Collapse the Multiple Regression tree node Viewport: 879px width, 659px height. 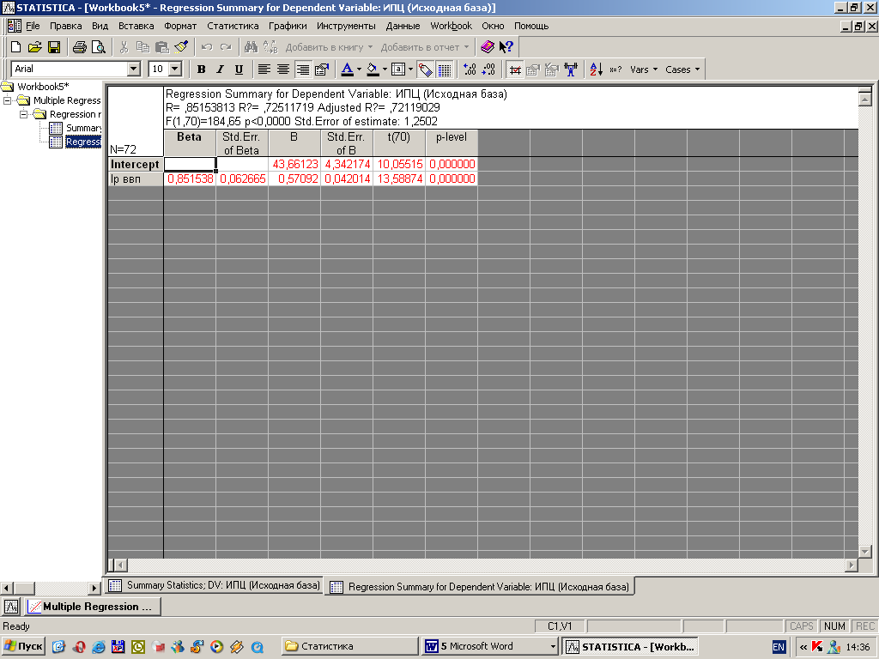point(8,100)
